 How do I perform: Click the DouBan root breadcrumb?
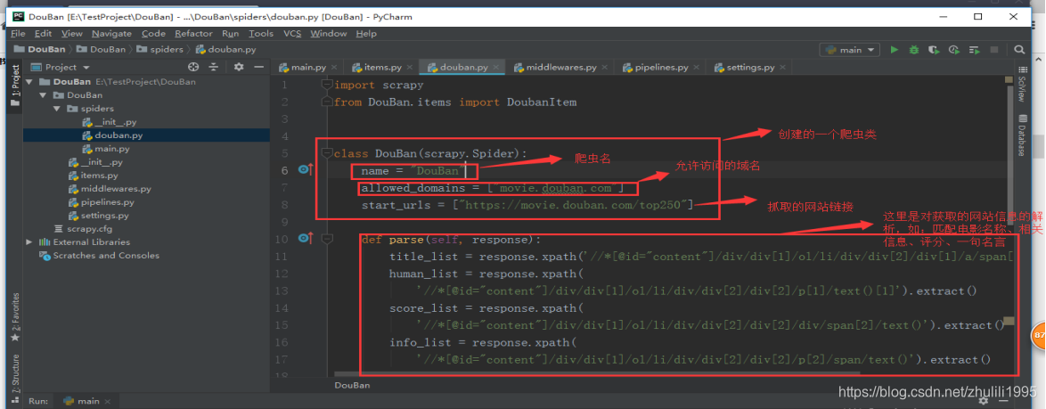39,49
